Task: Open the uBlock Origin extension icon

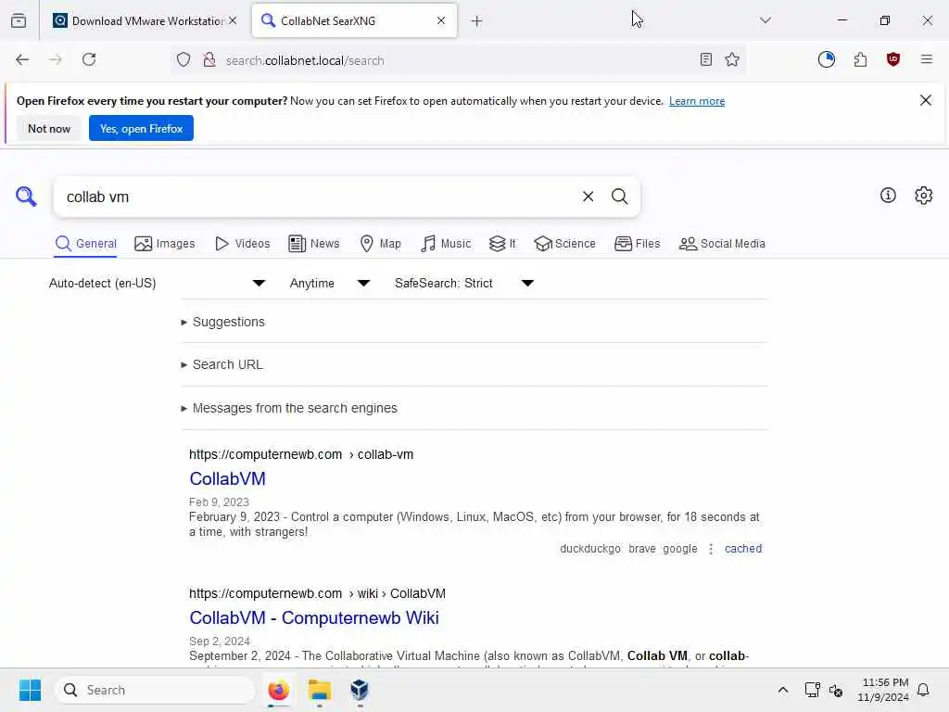Action: (x=893, y=59)
